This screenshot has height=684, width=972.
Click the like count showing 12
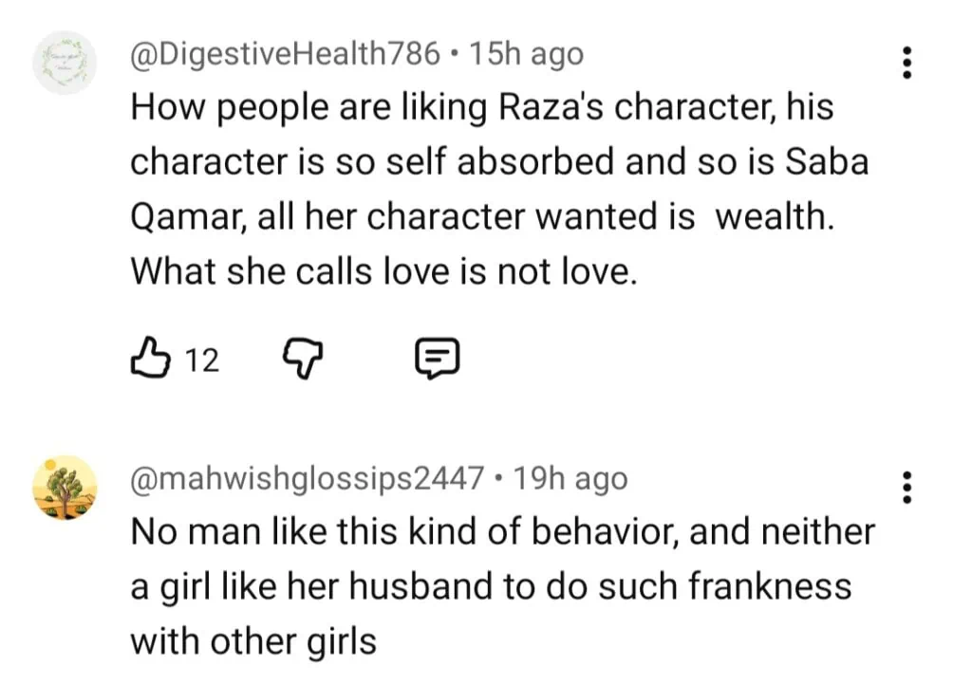pos(201,360)
